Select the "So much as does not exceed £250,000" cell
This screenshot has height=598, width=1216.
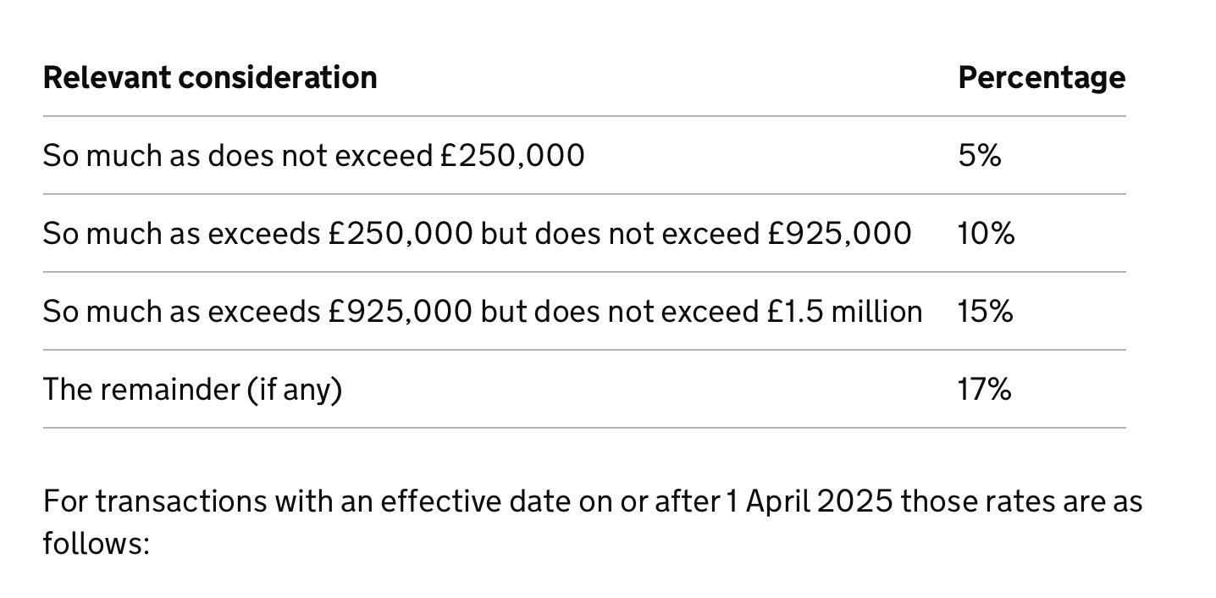[313, 156]
